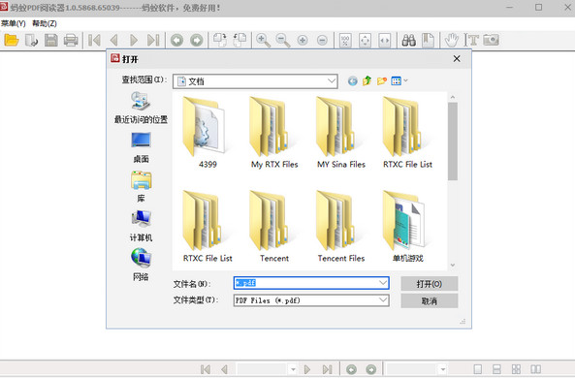Open the 帮助(Z) menu

tap(45, 23)
